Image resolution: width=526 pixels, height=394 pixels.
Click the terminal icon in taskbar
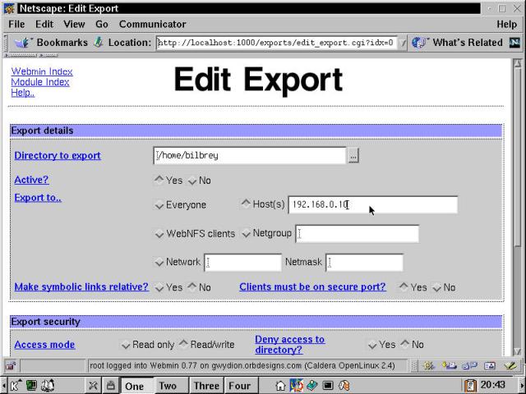click(327, 385)
